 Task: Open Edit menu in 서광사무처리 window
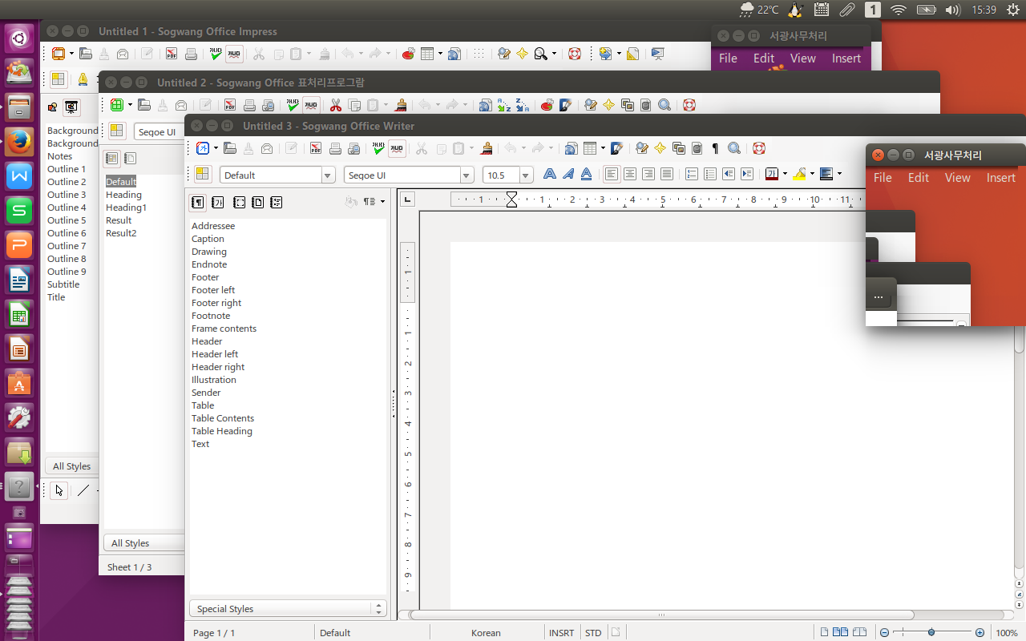click(919, 178)
